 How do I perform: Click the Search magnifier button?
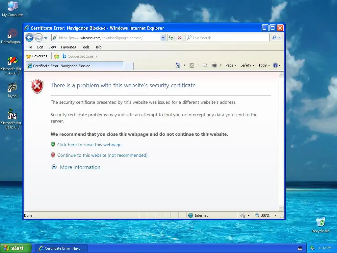(274, 38)
